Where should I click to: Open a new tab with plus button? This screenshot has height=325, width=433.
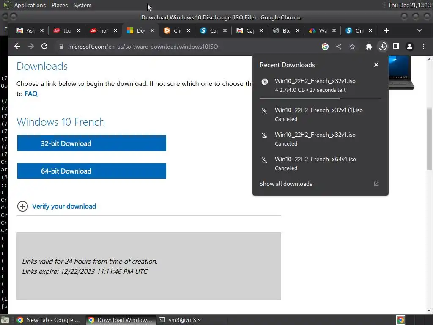tap(386, 30)
